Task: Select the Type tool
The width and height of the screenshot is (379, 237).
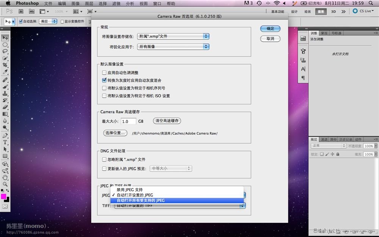Action: point(5,142)
